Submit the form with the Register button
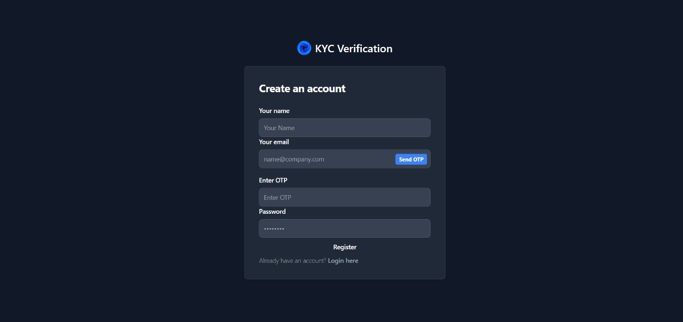 pyautogui.click(x=345, y=247)
